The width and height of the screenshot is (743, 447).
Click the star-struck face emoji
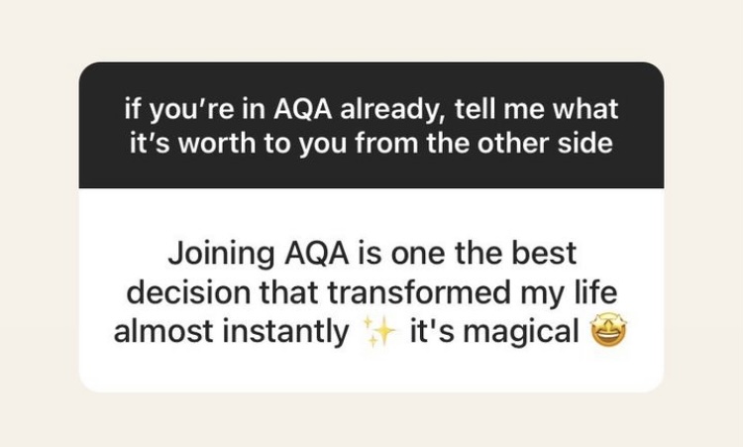click(x=604, y=334)
